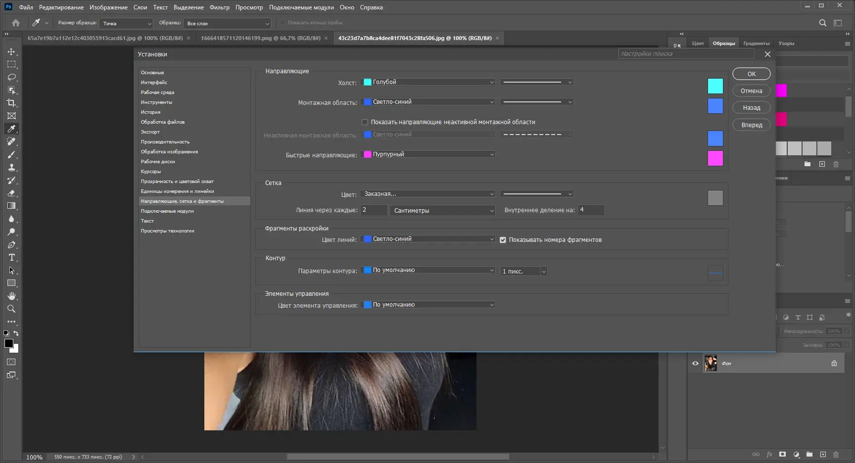Select the Type tool
855x463 pixels.
(12, 257)
